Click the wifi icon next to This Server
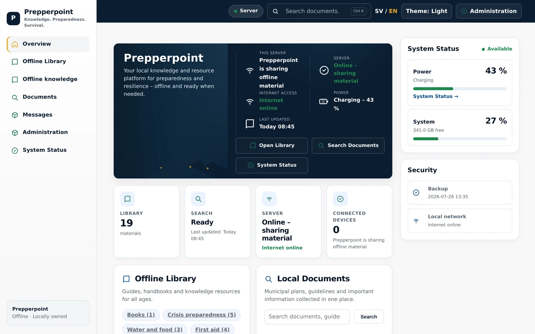Viewport: 535px width, 334px height. coord(250,71)
